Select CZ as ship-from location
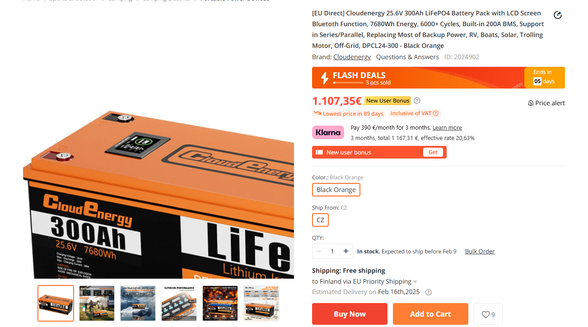 tap(320, 220)
